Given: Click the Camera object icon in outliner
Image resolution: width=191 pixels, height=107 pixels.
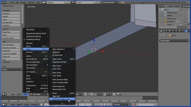Looking at the screenshot, I should click(x=166, y=21).
